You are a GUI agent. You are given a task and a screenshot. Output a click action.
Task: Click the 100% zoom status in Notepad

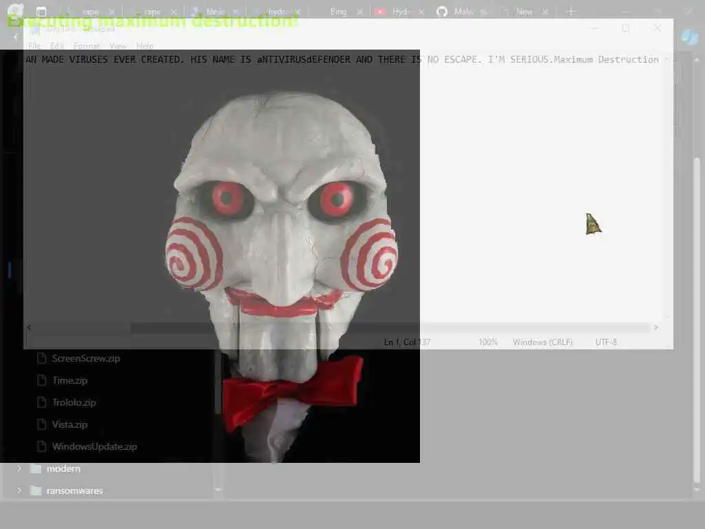488,342
